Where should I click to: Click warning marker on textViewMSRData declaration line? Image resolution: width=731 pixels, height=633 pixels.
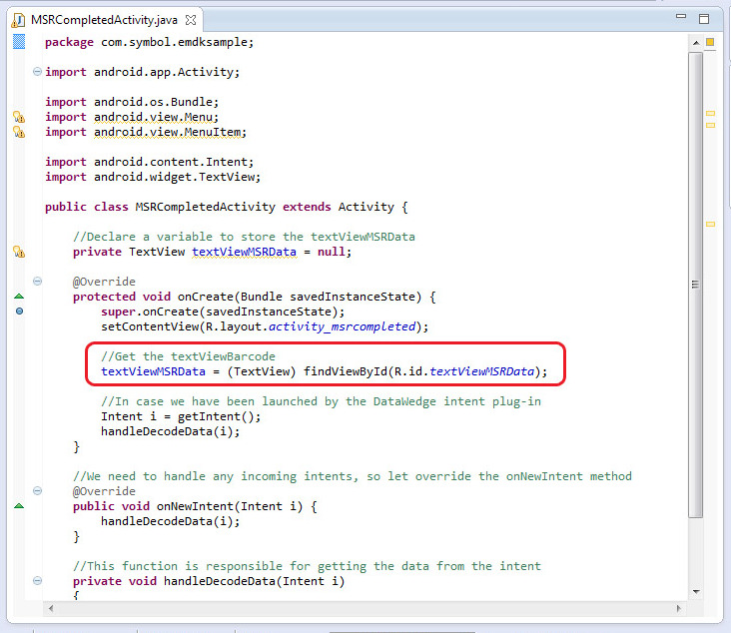[x=18, y=252]
